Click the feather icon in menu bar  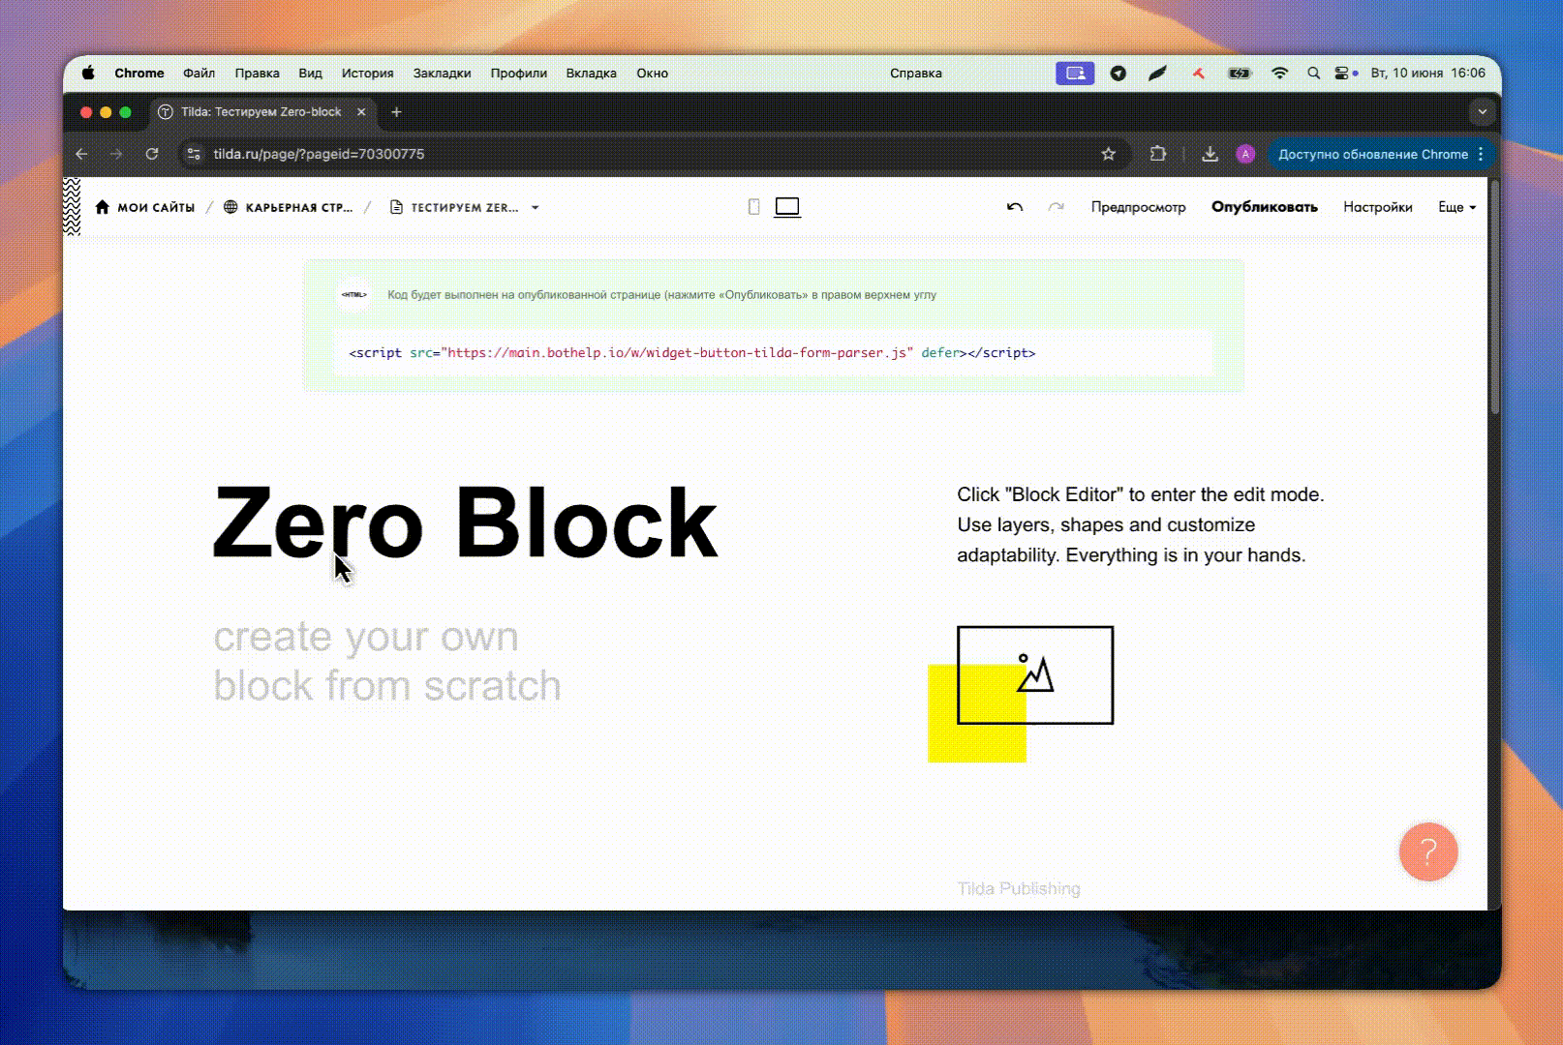[1158, 73]
